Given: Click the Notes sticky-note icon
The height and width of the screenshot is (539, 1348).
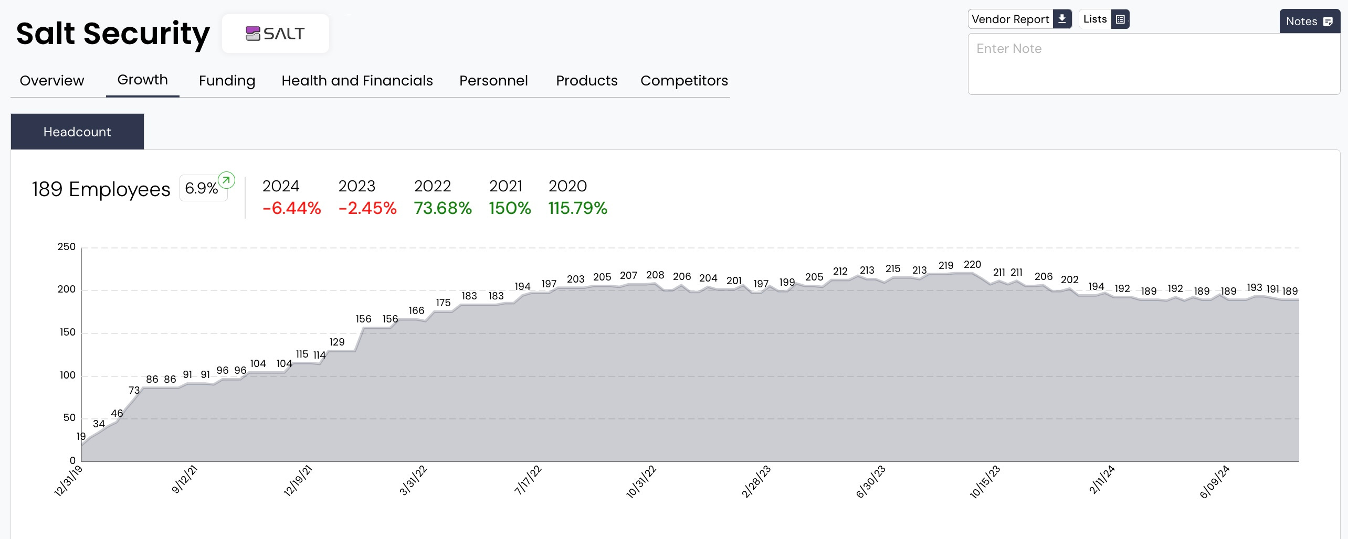Looking at the screenshot, I should coord(1328,21).
